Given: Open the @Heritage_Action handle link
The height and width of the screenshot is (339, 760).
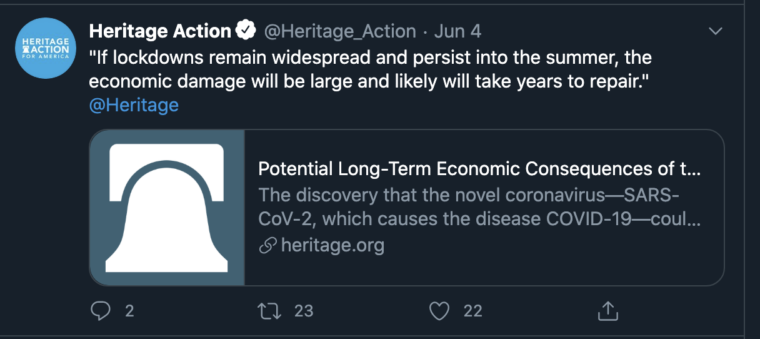Looking at the screenshot, I should coord(339,31).
